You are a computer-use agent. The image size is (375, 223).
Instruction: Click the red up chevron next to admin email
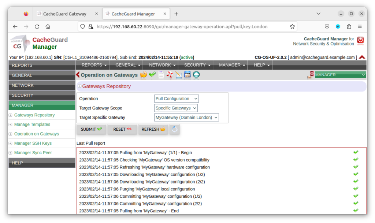pyautogui.click(x=362, y=57)
